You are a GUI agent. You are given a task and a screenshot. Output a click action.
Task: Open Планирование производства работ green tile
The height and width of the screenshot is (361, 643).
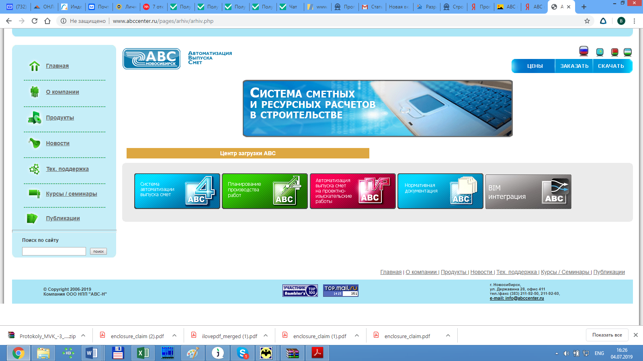click(x=265, y=191)
